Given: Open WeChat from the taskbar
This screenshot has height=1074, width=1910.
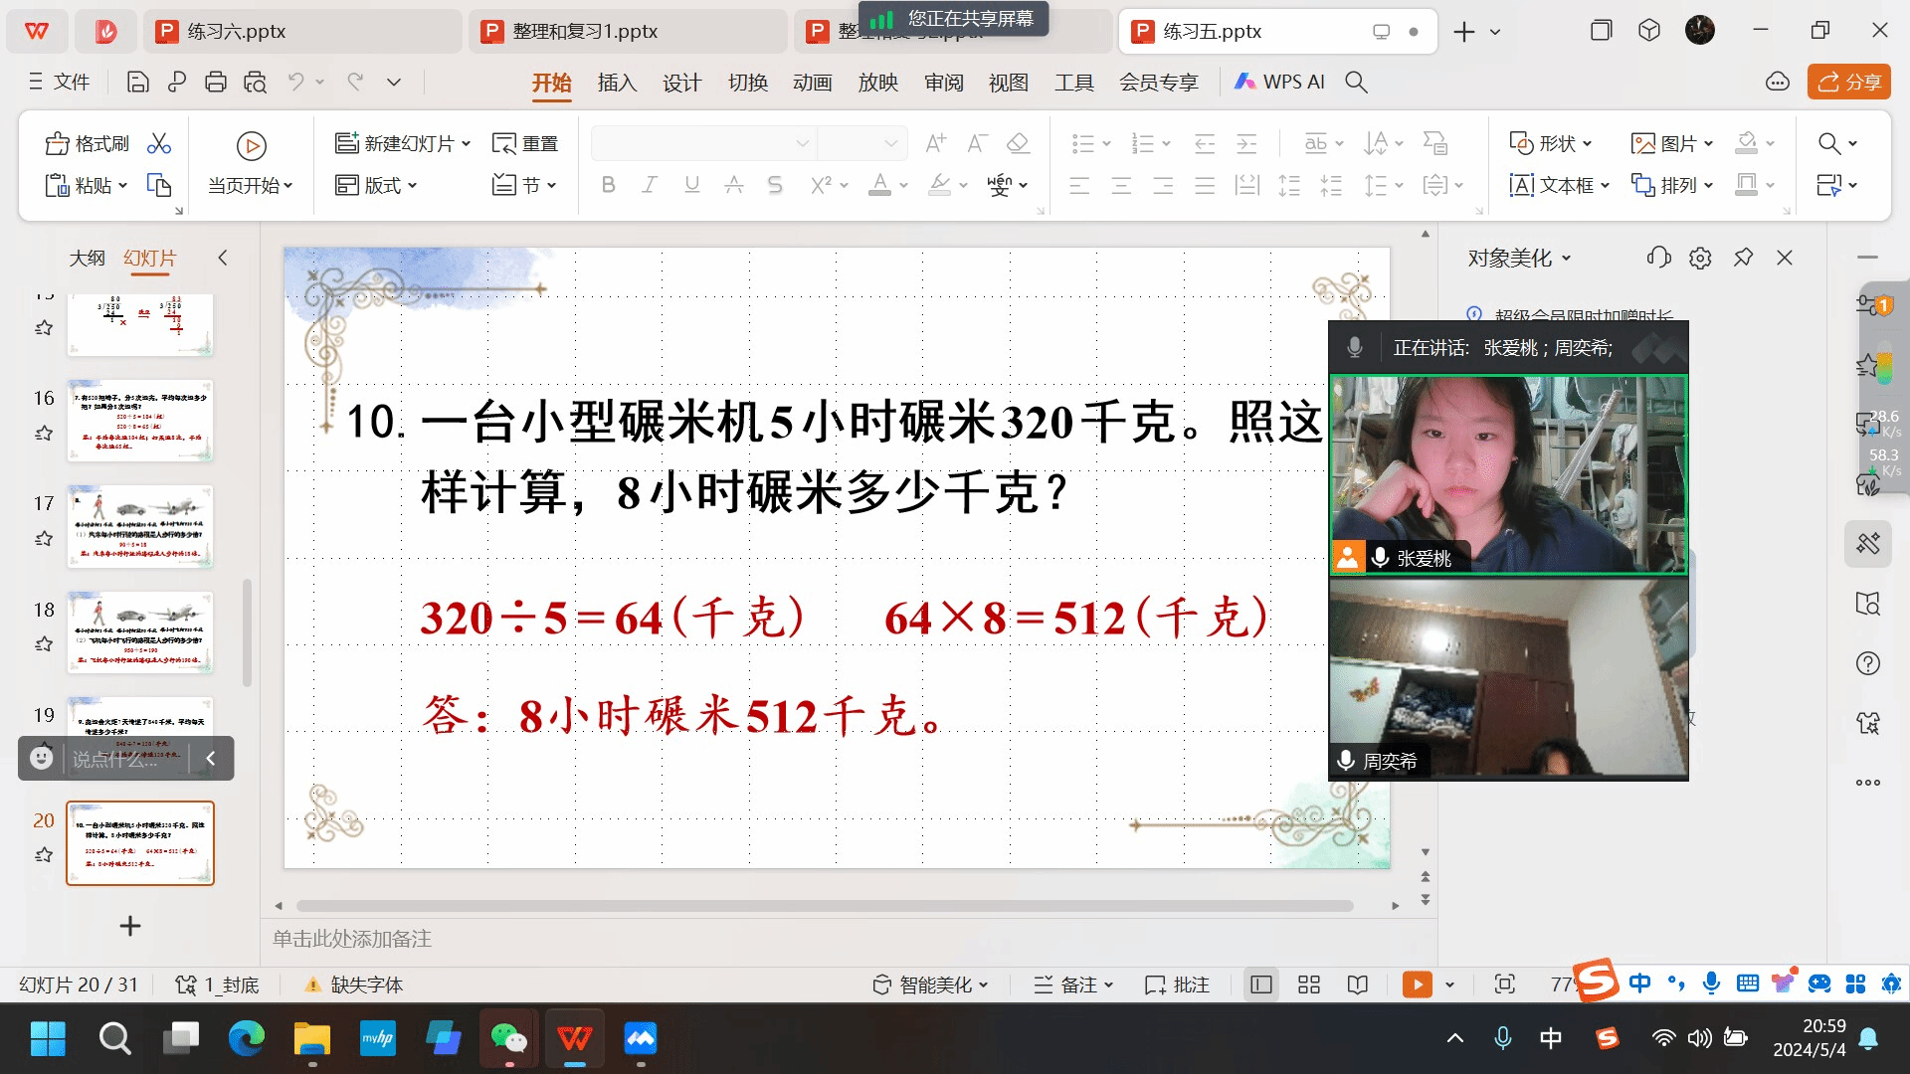Looking at the screenshot, I should tap(508, 1039).
